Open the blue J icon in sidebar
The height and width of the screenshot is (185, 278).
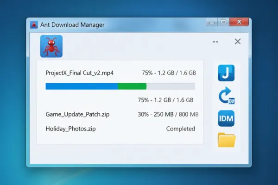click(226, 73)
